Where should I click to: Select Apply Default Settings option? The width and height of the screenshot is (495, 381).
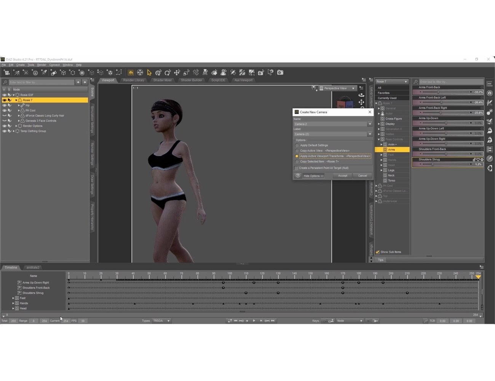click(297, 145)
